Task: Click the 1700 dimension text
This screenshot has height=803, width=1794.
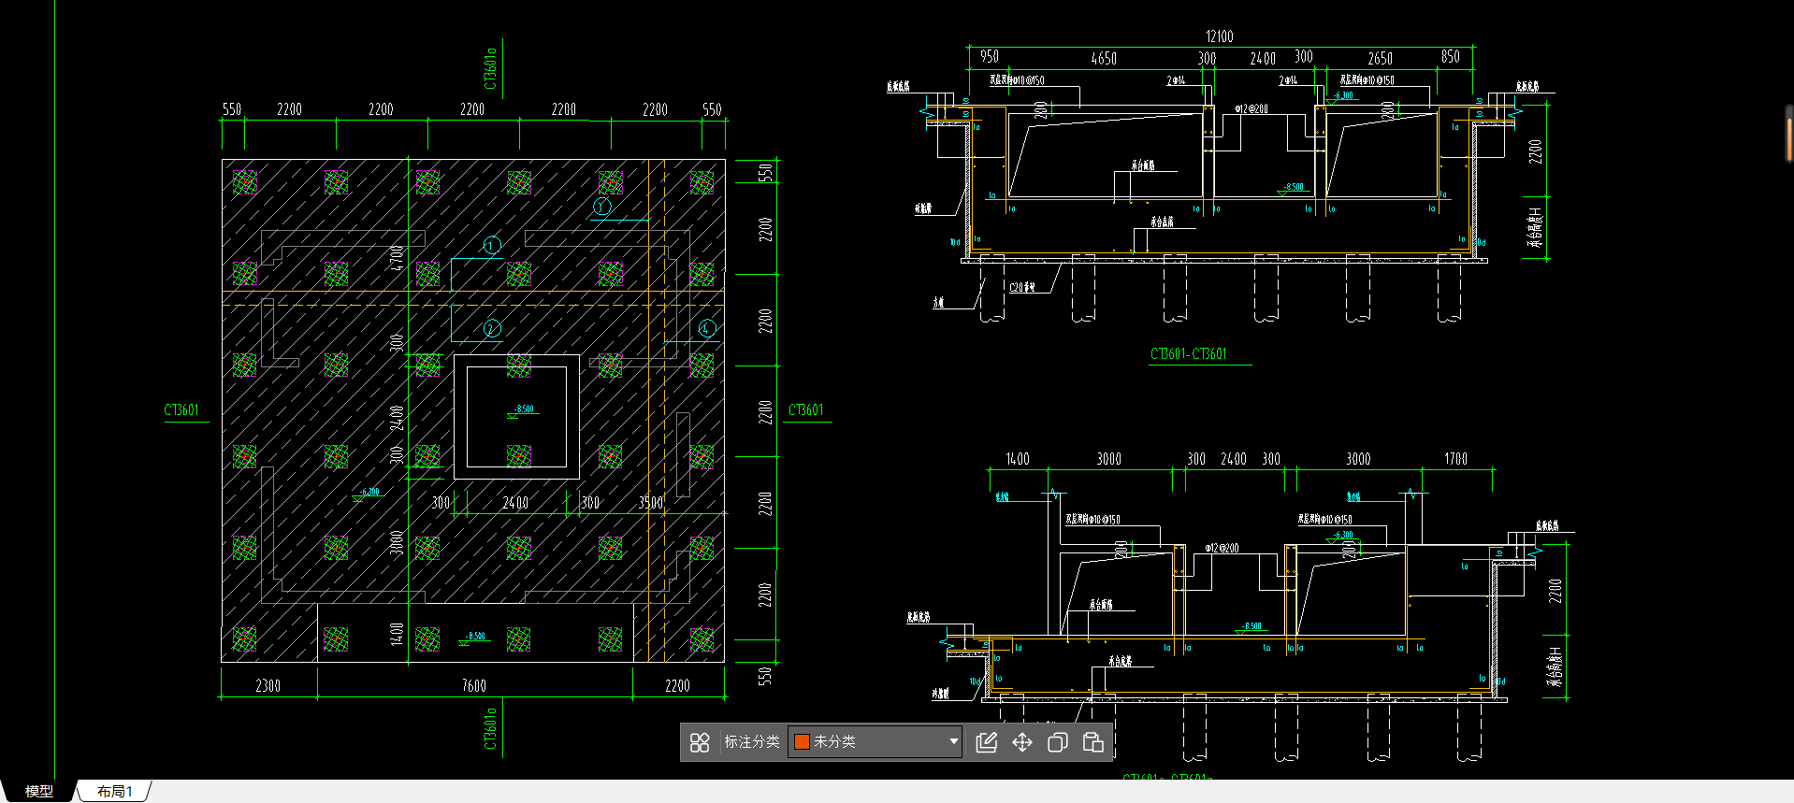Action: click(1455, 459)
